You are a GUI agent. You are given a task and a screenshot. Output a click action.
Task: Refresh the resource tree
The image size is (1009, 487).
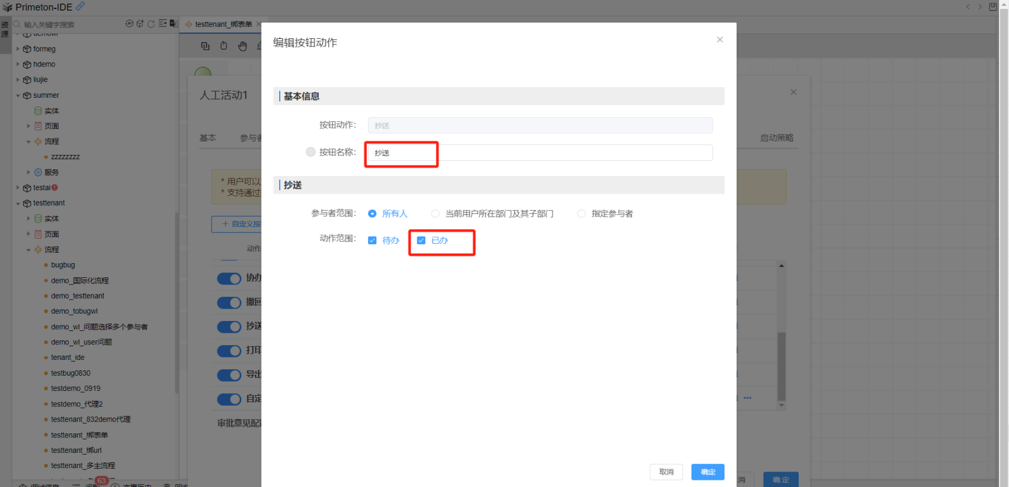tap(151, 24)
